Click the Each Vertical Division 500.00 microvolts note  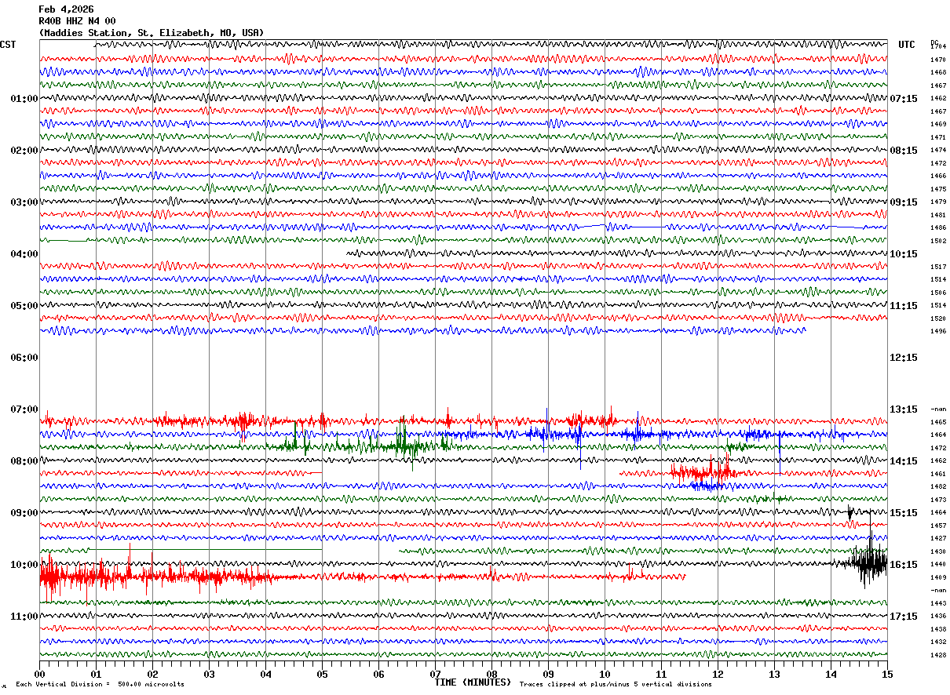point(100,685)
